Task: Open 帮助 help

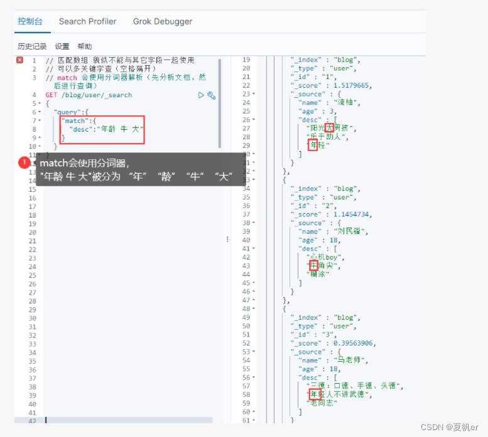Action: point(85,46)
